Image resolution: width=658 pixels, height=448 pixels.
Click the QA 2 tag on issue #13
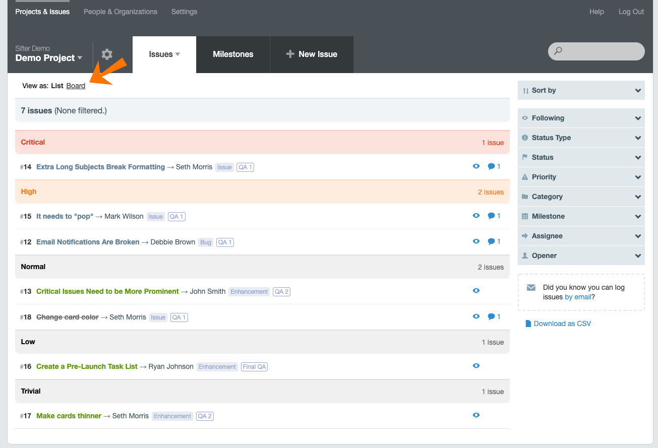281,292
